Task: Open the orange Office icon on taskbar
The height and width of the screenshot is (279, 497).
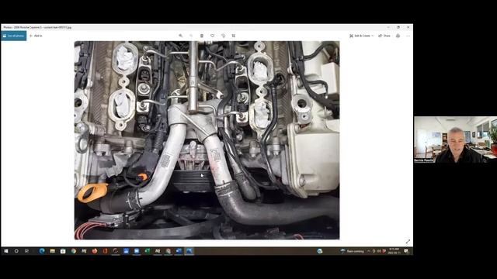Action: click(105, 251)
